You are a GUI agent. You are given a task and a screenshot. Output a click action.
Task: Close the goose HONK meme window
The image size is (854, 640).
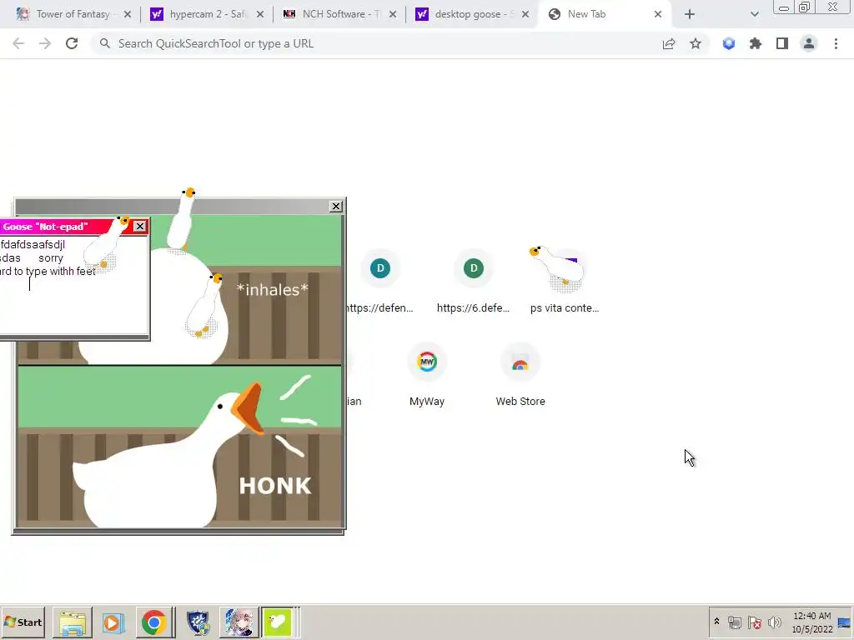(336, 207)
